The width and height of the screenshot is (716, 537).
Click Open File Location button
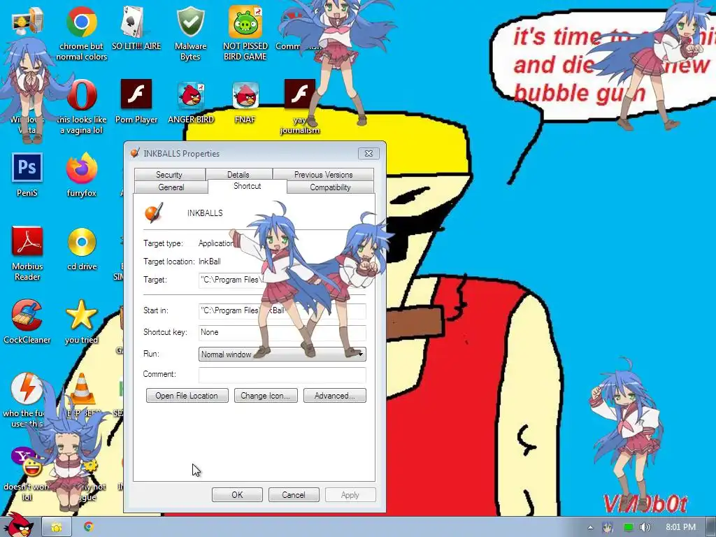tap(187, 396)
